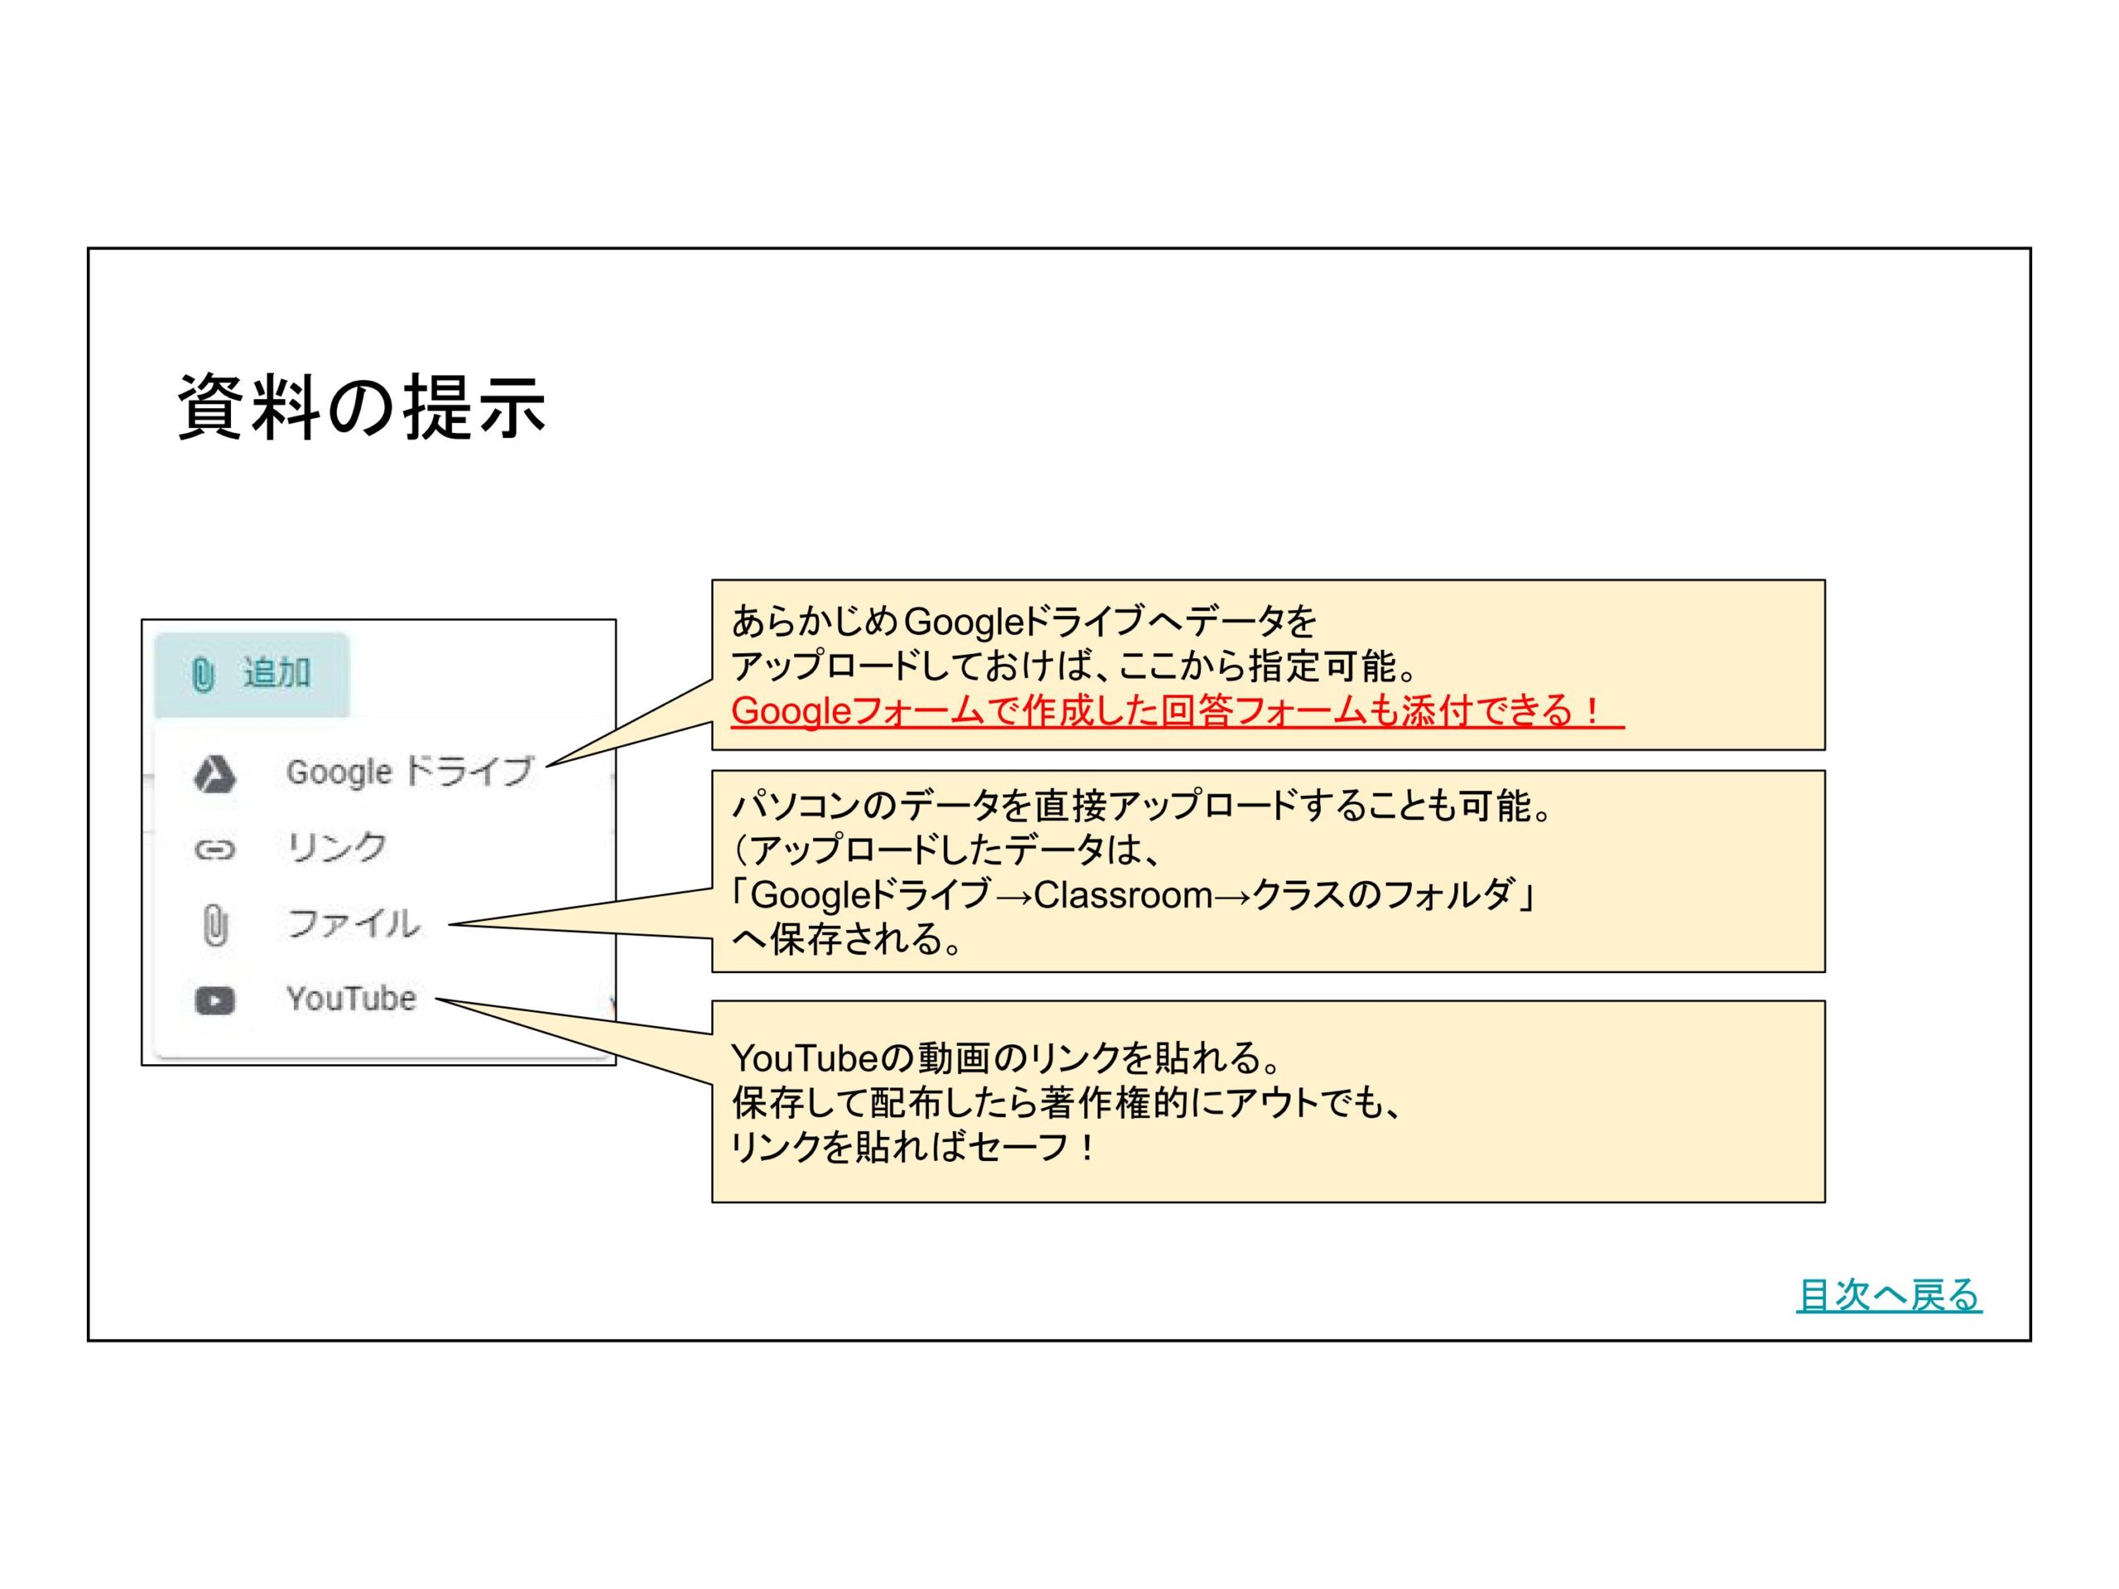The image size is (2119, 1589).
Task: Click the YouTube play icon
Action: point(214,1001)
